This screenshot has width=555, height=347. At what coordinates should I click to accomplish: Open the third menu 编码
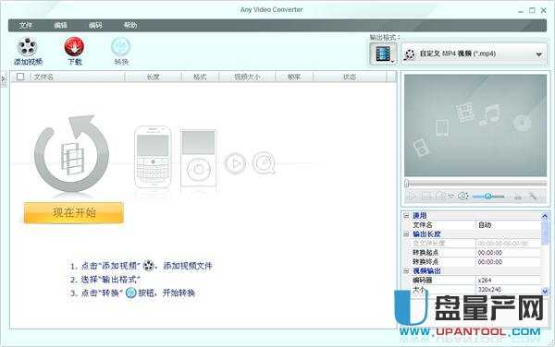(x=95, y=25)
